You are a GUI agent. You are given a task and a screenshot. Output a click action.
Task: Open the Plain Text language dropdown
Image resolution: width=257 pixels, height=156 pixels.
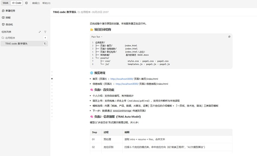pos(97,37)
